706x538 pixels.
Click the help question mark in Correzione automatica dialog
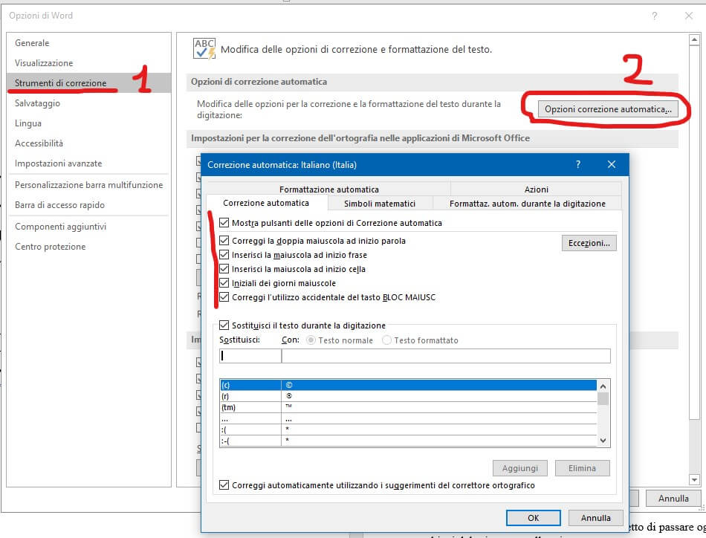coord(578,164)
